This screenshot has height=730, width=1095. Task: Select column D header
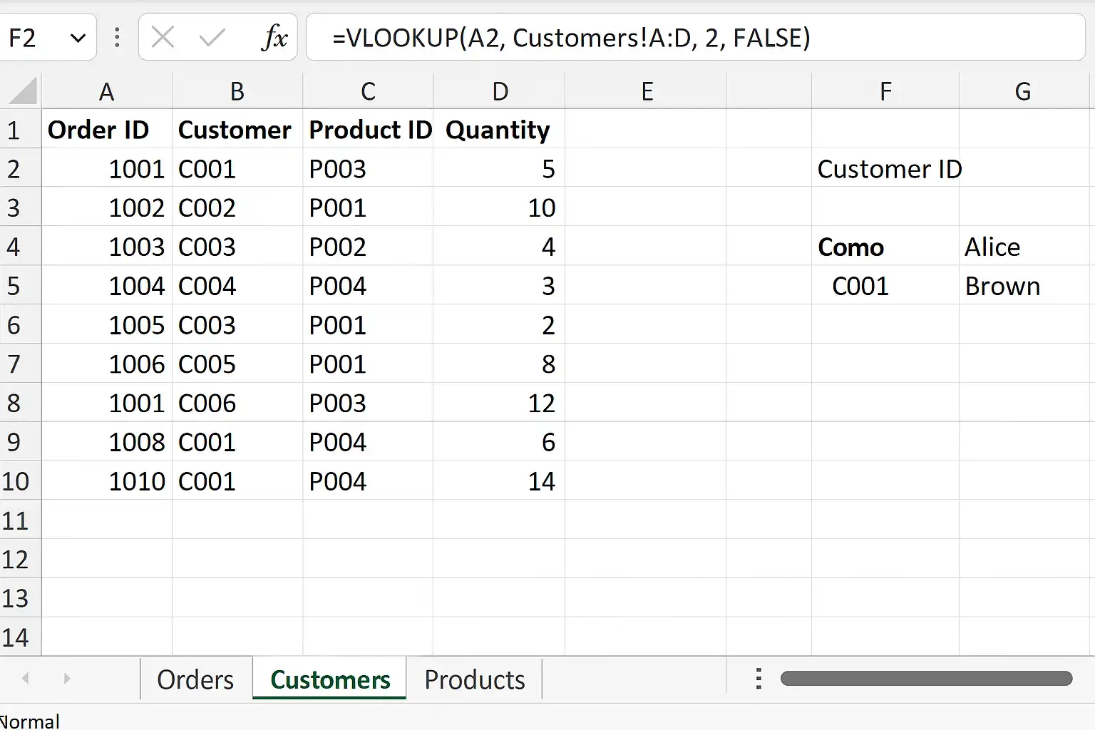500,91
